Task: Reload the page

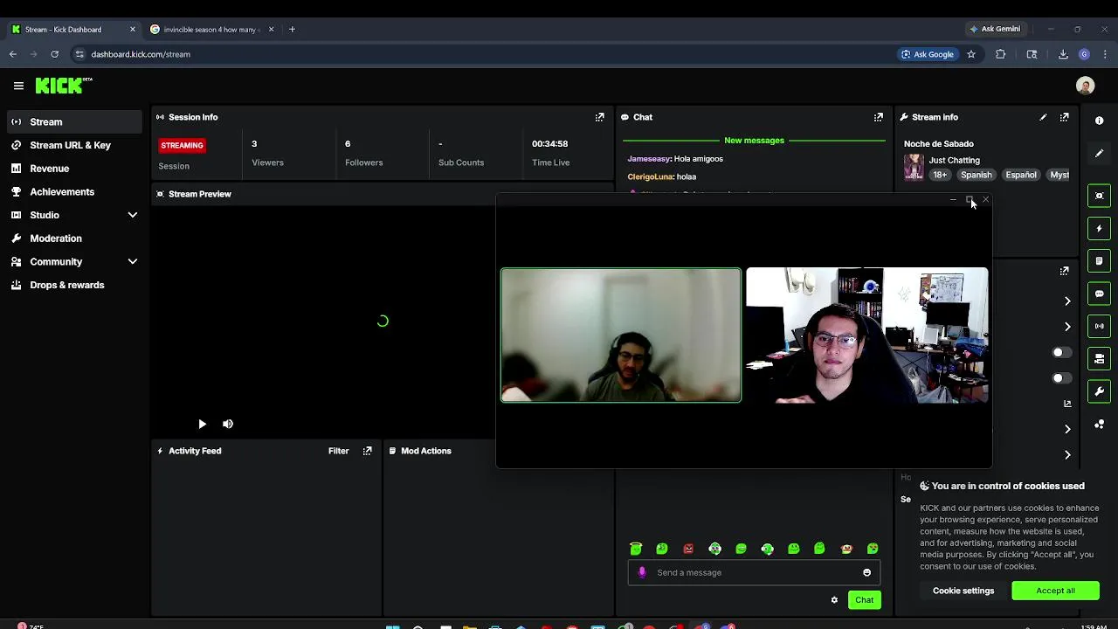Action: 54,54
